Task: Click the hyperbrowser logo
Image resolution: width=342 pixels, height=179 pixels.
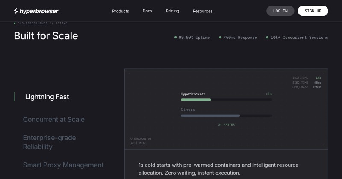Action: [x=36, y=11]
